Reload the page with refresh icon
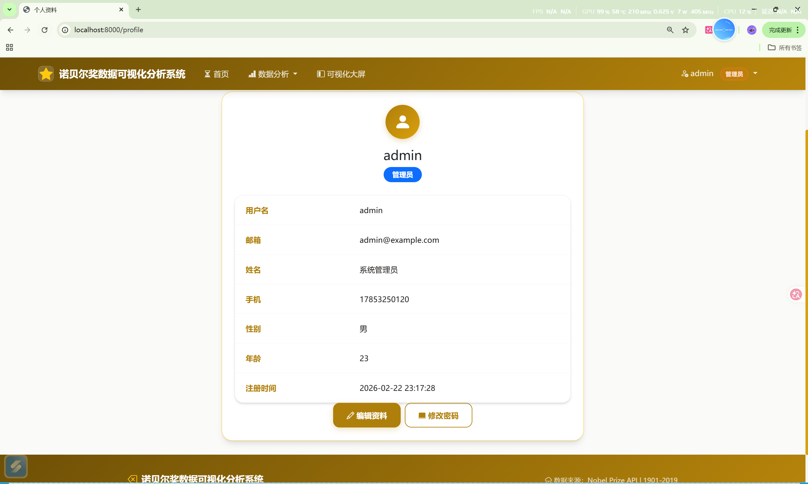This screenshot has height=484, width=808. coord(45,30)
